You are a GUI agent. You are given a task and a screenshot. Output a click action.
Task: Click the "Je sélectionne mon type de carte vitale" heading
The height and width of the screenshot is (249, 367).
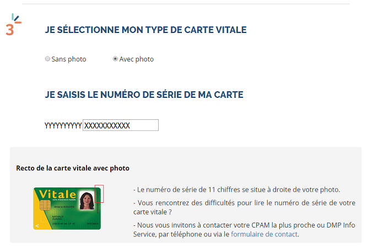click(x=145, y=30)
